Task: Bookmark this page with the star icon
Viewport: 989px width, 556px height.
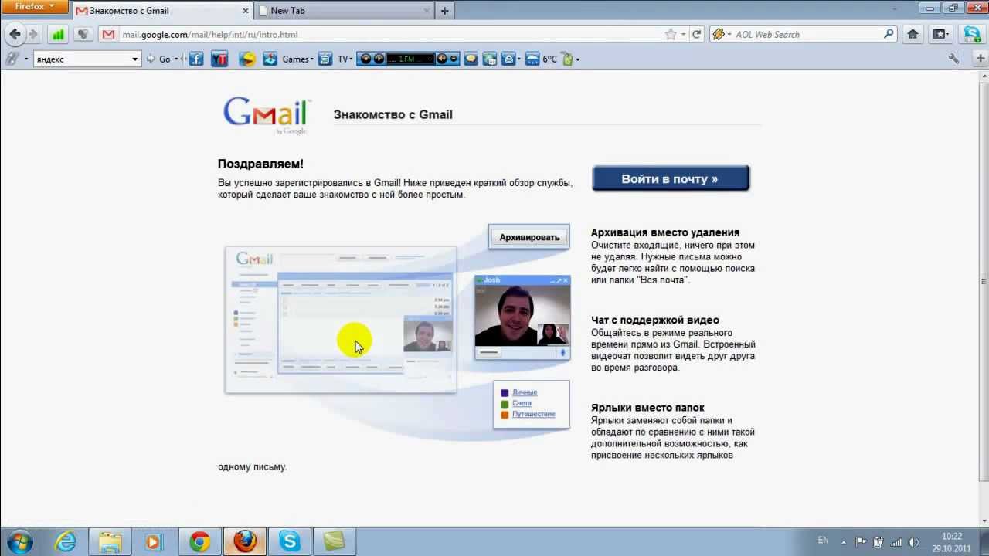Action: click(671, 34)
